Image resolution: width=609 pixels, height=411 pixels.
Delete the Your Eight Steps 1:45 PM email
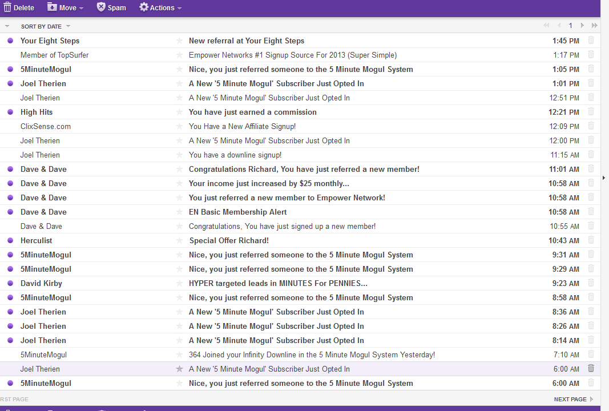point(591,40)
